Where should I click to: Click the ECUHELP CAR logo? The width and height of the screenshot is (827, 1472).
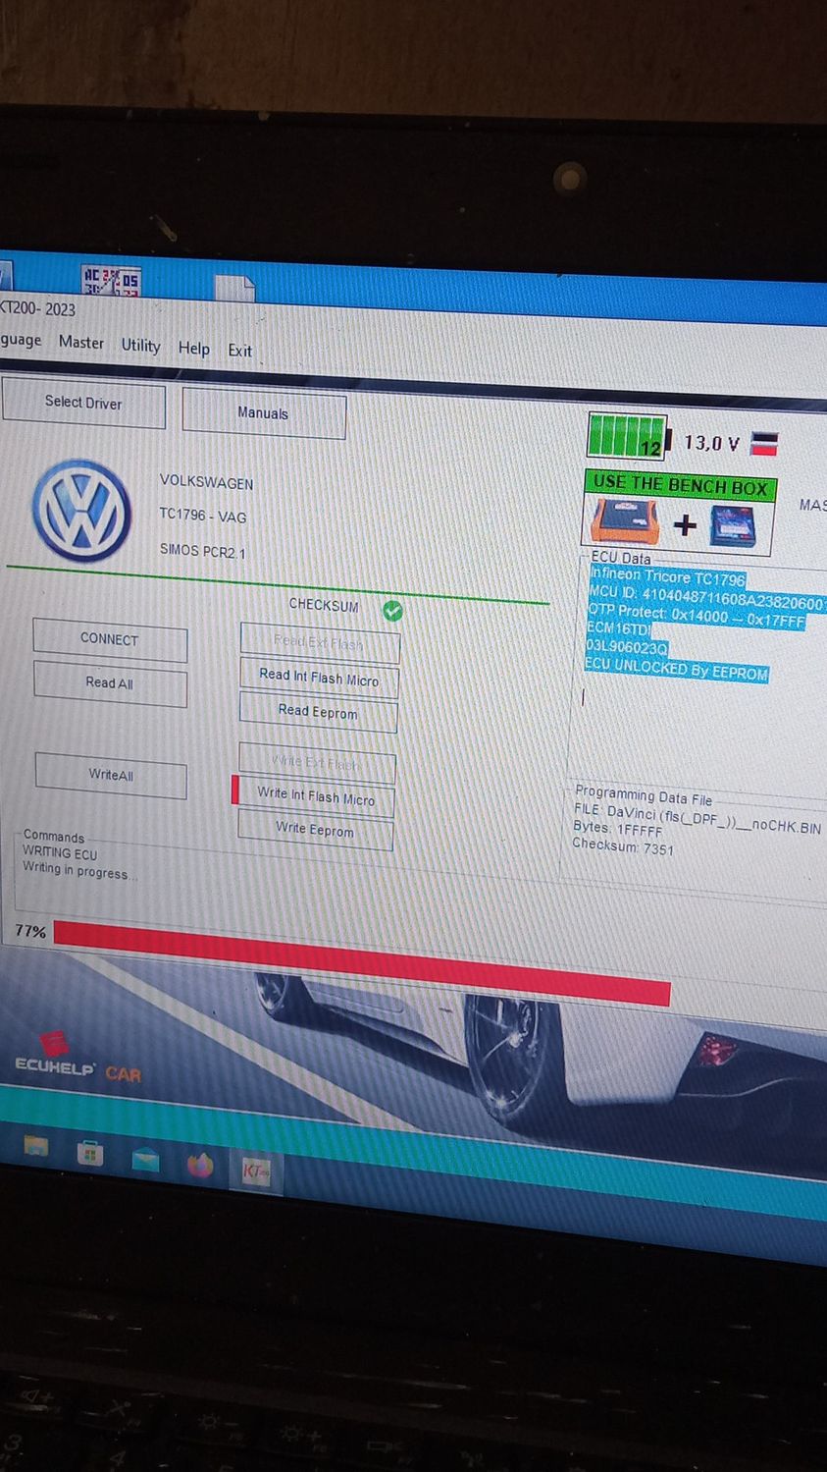point(78,1059)
